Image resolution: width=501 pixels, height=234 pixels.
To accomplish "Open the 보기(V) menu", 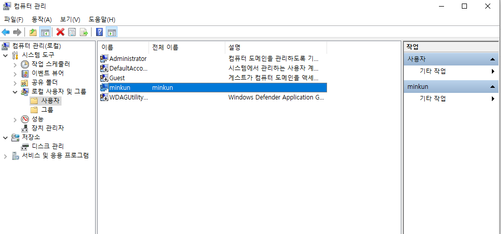I will [x=70, y=20].
